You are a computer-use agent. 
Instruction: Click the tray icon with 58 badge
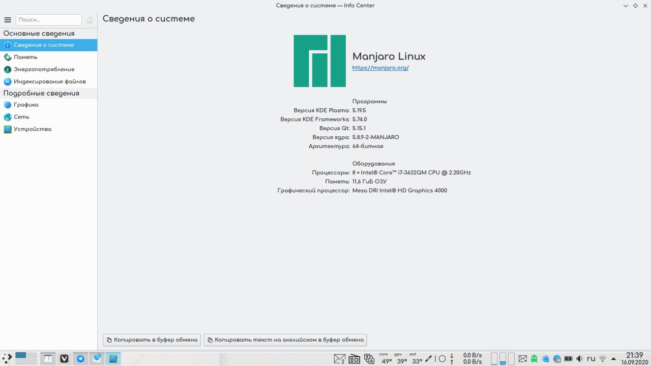[557, 359]
